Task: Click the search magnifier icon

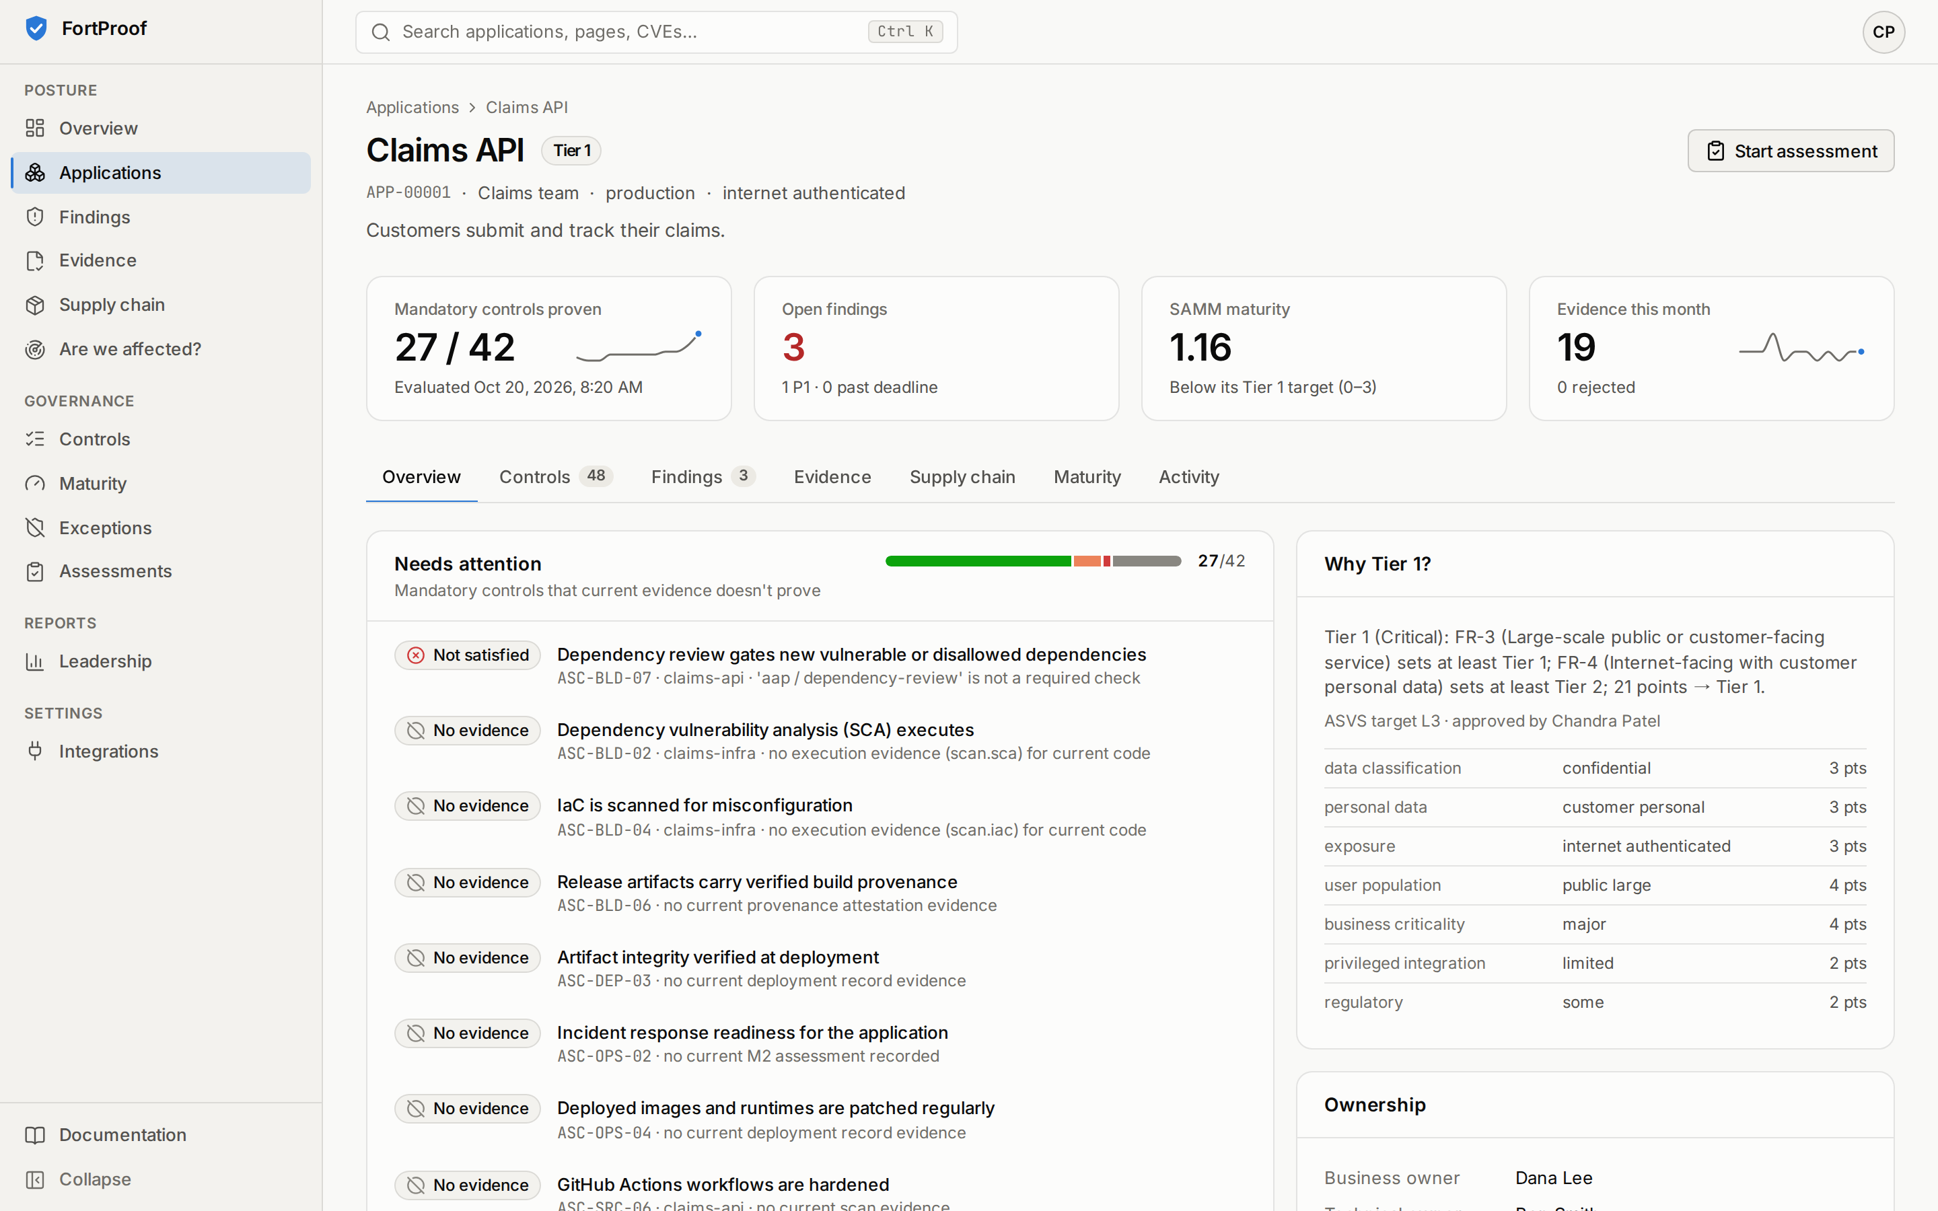Action: tap(381, 32)
